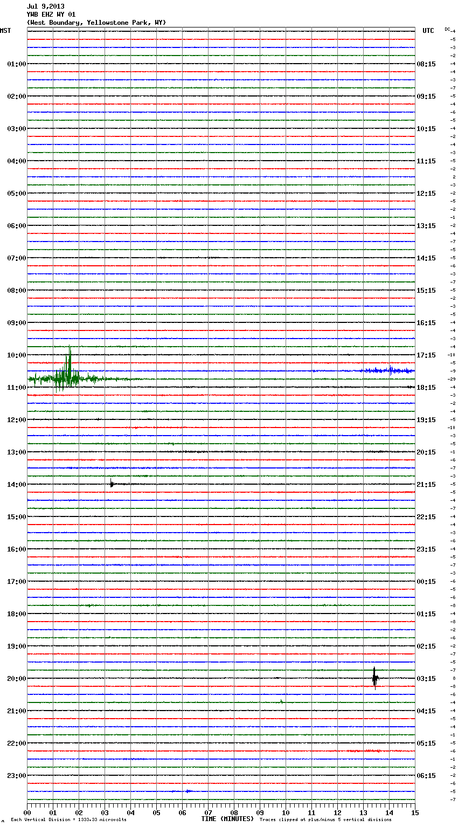
Task: Click the '08' minute tick label
Action: [234, 812]
